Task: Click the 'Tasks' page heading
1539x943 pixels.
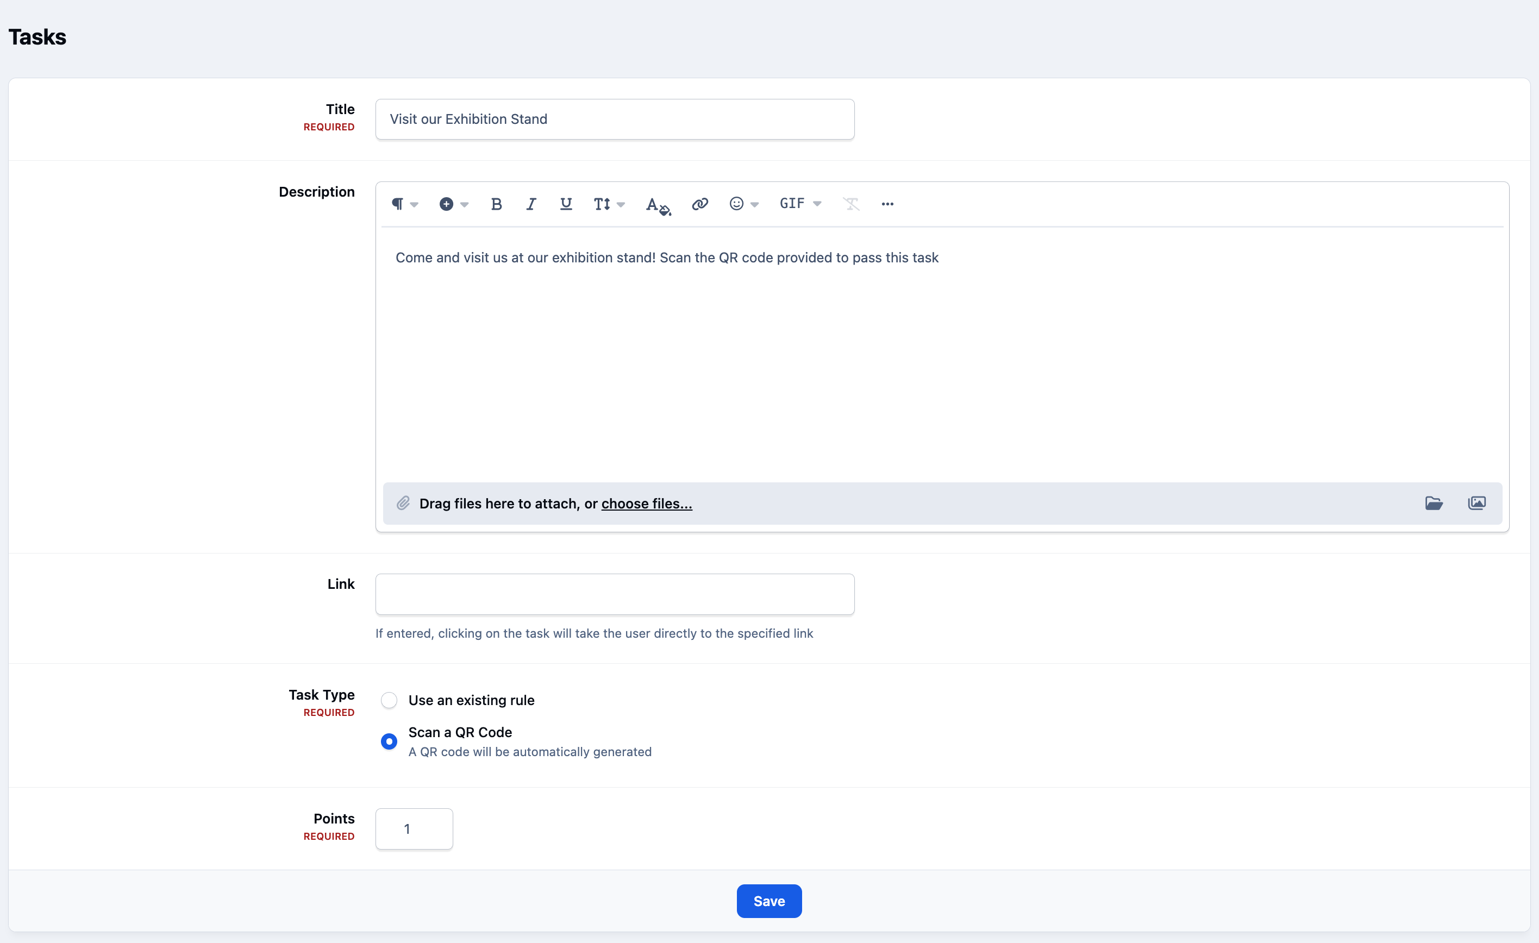Action: [37, 37]
